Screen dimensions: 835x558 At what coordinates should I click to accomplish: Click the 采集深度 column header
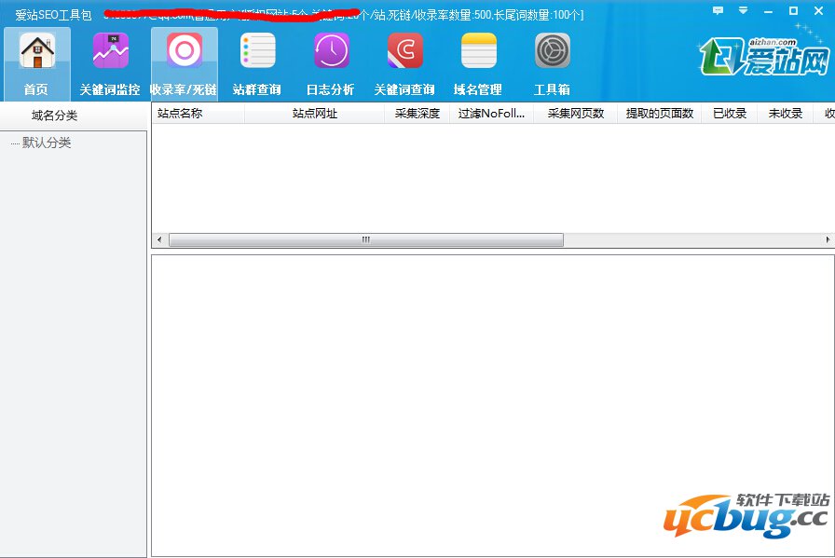[417, 114]
